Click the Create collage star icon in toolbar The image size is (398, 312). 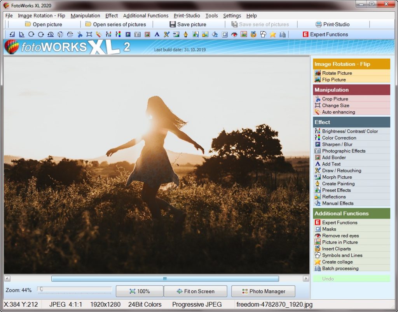(272, 34)
